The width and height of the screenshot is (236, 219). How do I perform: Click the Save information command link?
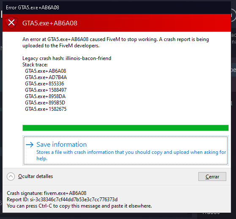pyautogui.click(x=126, y=151)
